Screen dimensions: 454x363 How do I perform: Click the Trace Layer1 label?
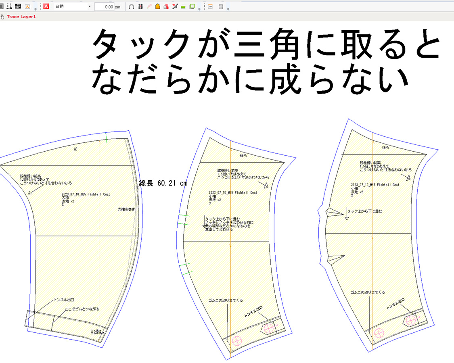(x=21, y=17)
